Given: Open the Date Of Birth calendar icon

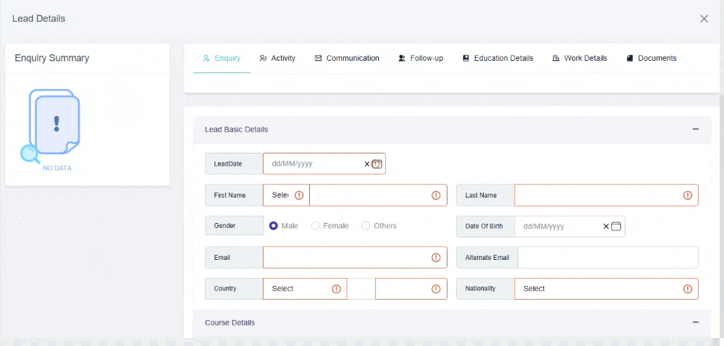Looking at the screenshot, I should [x=616, y=226].
